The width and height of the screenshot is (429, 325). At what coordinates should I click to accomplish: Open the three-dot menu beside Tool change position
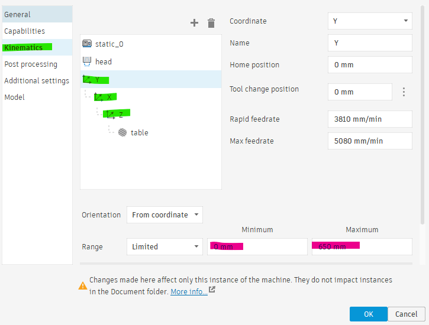coord(404,92)
